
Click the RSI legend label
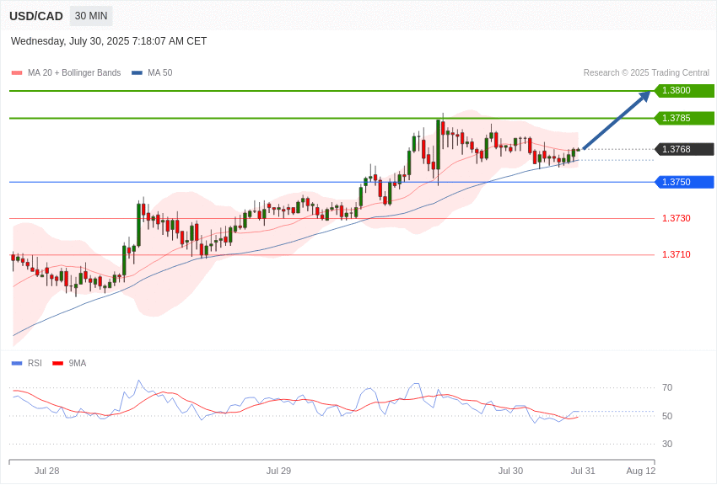click(35, 363)
